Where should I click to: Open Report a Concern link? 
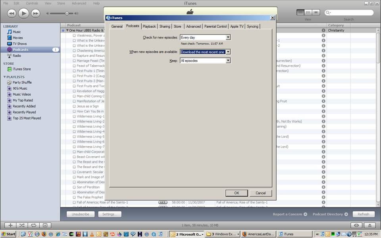click(290, 214)
